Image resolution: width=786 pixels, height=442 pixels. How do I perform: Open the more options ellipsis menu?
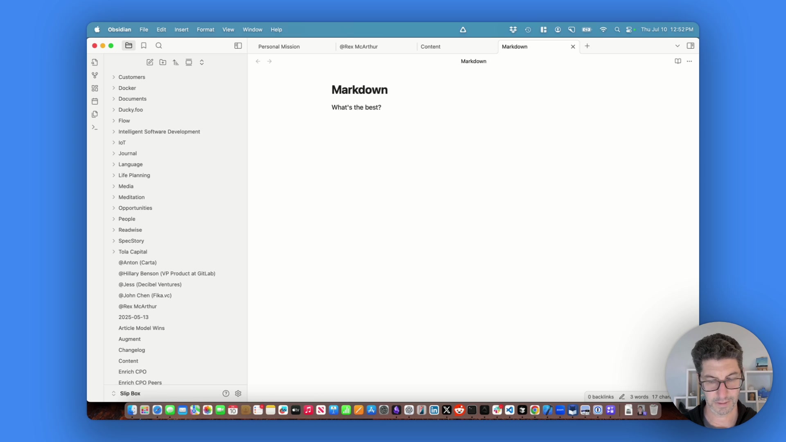pyautogui.click(x=689, y=61)
